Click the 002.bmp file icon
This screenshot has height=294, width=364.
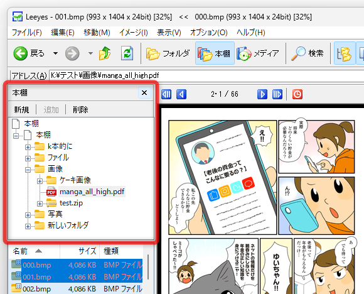pyautogui.click(x=16, y=288)
